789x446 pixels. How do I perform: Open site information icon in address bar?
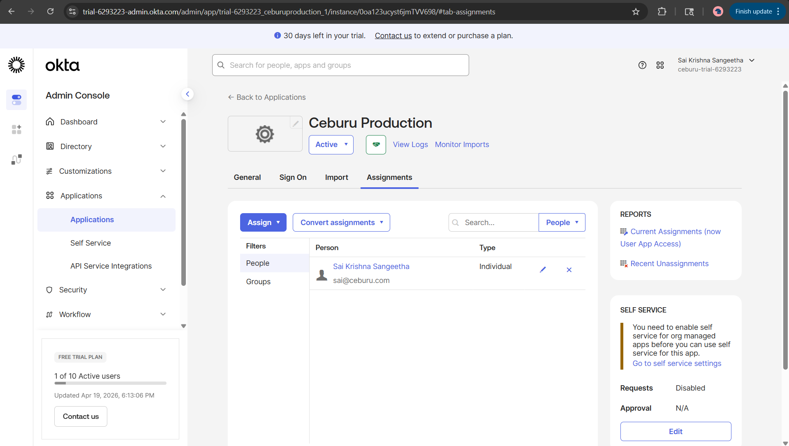(x=72, y=11)
